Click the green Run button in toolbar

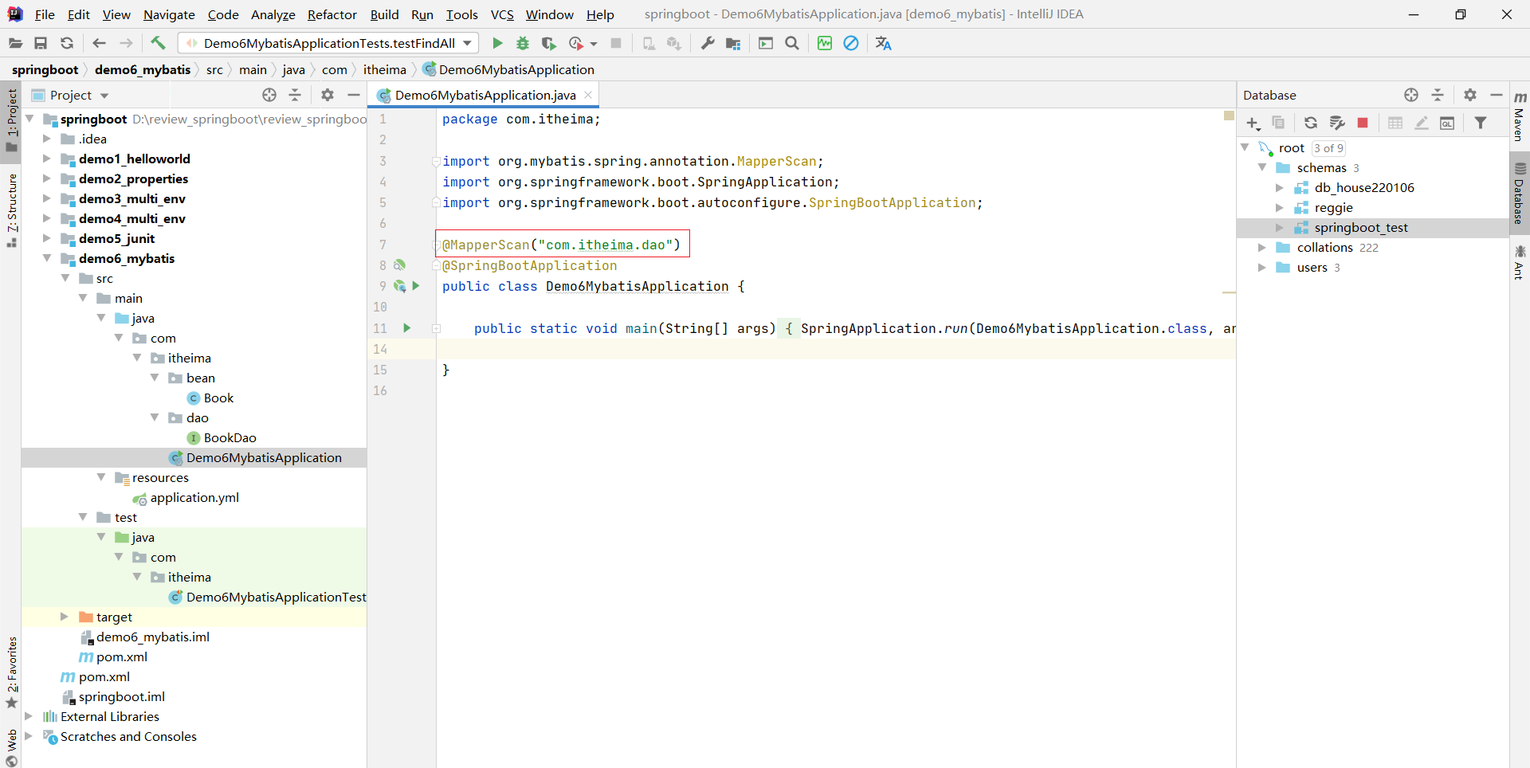click(497, 43)
